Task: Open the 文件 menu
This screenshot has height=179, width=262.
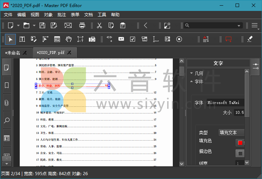Action: pyautogui.click(x=8, y=15)
